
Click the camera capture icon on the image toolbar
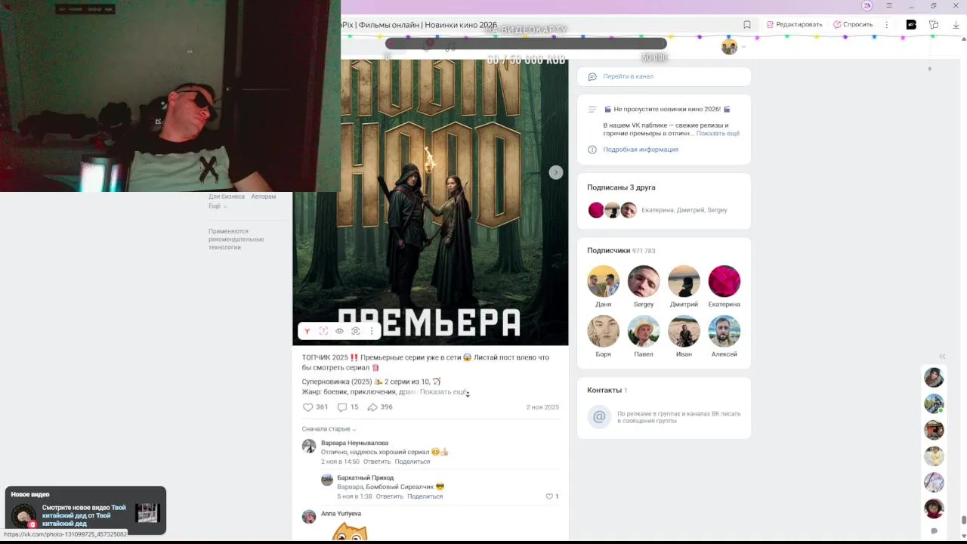pos(356,331)
